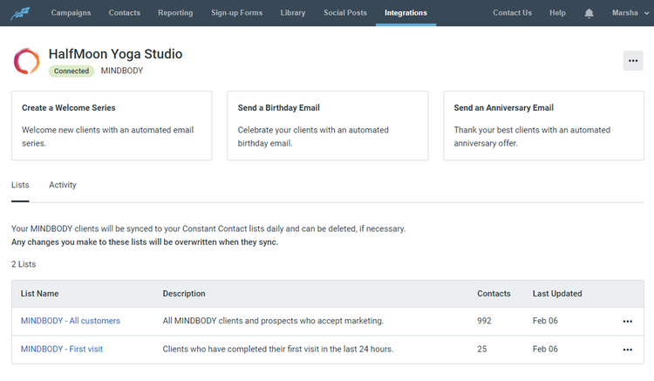654x381 pixels.
Task: Open actions menu for MINDBODY - First visit
Action: point(627,350)
